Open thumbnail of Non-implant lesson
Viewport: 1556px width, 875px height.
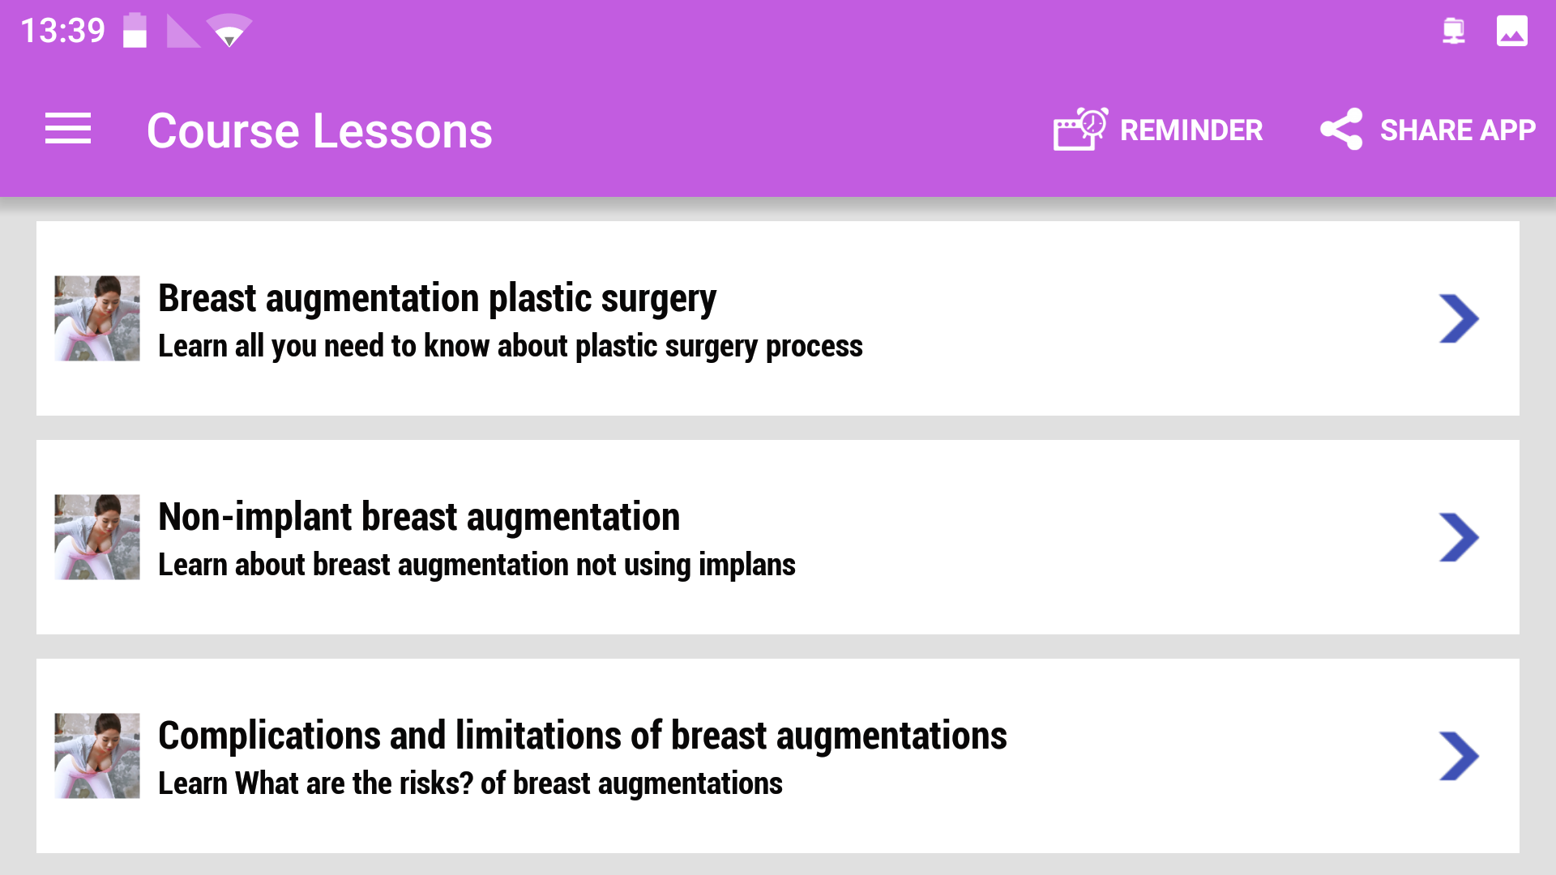pyautogui.click(x=97, y=537)
